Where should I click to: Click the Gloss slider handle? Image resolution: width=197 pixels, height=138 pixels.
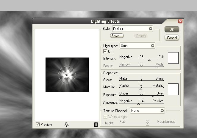point(141,81)
